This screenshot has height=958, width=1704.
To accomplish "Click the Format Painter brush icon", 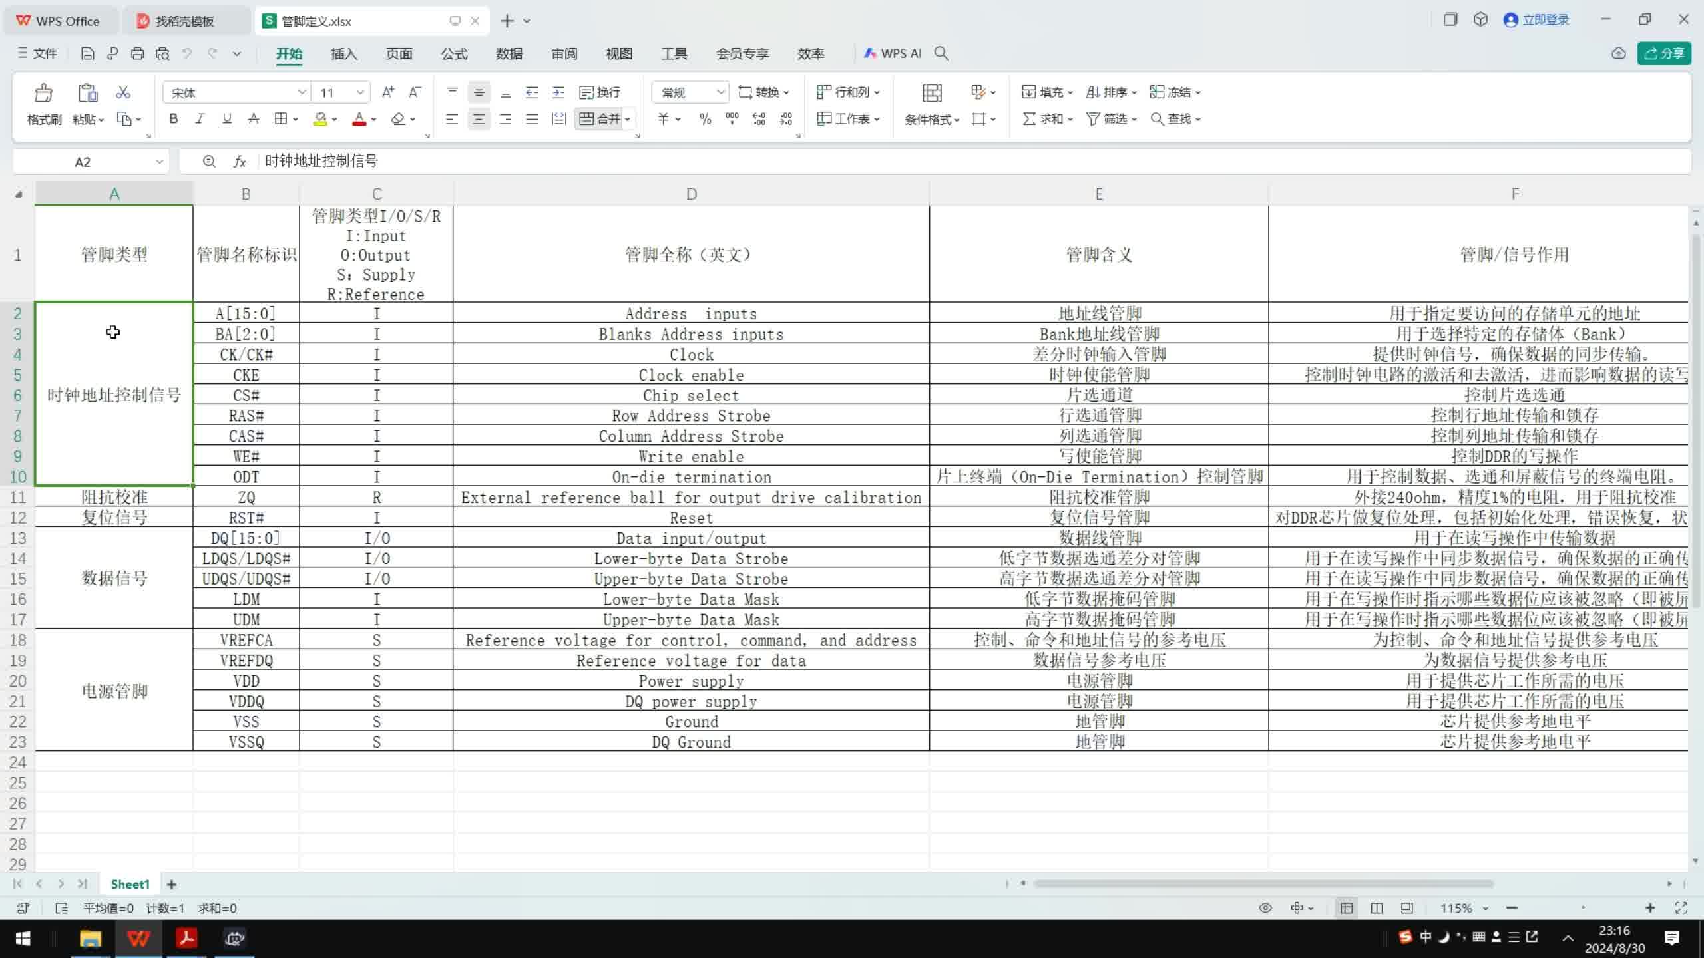I will (44, 93).
